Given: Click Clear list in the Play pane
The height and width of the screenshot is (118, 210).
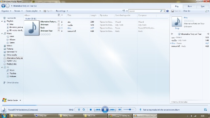Looking at the screenshot, I should pos(187,11).
